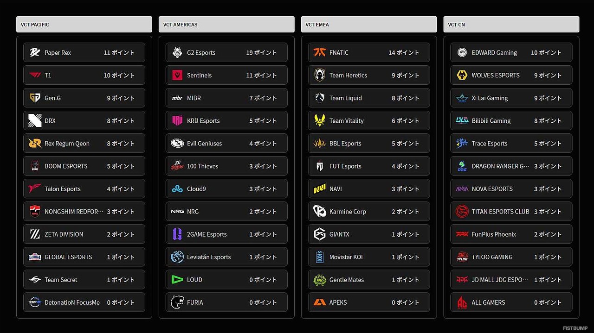The height and width of the screenshot is (333, 594).
Task: Click the NAVI yellow logo
Action: pos(320,189)
